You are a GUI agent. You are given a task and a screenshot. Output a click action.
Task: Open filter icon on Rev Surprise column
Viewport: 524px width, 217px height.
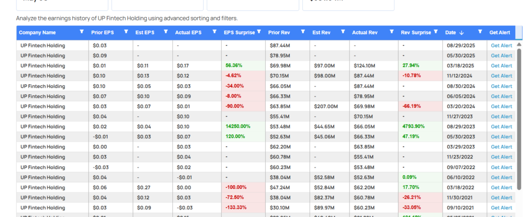[x=435, y=32]
